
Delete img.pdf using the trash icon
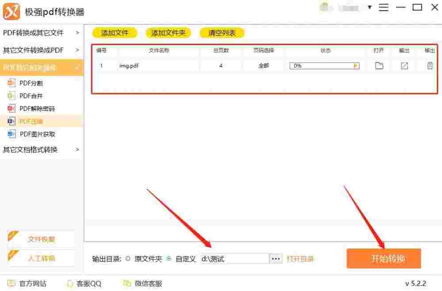429,65
